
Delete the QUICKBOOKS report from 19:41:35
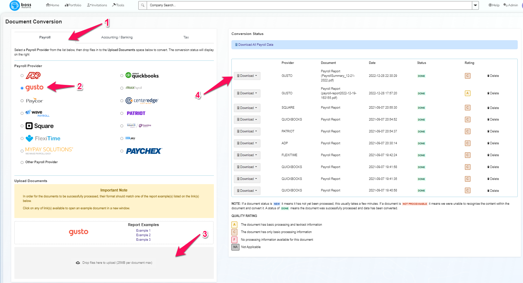click(x=493, y=179)
